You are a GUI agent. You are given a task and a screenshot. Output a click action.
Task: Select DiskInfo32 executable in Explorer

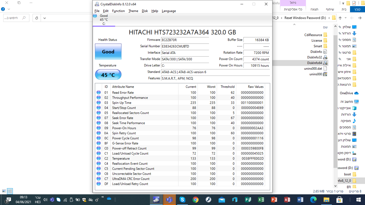[317, 57]
